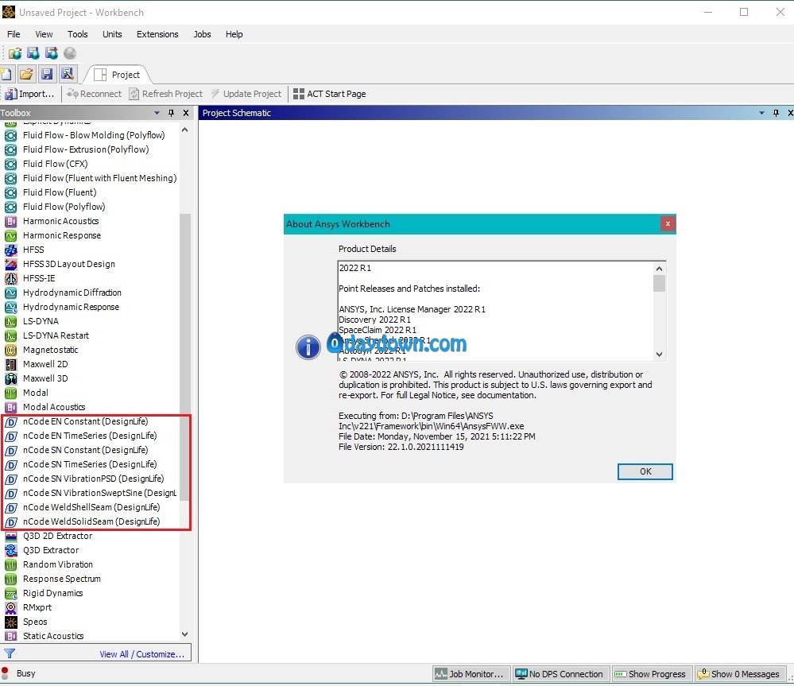This screenshot has width=794, height=686.
Task: Pin the Toolbox panel
Action: 171,113
